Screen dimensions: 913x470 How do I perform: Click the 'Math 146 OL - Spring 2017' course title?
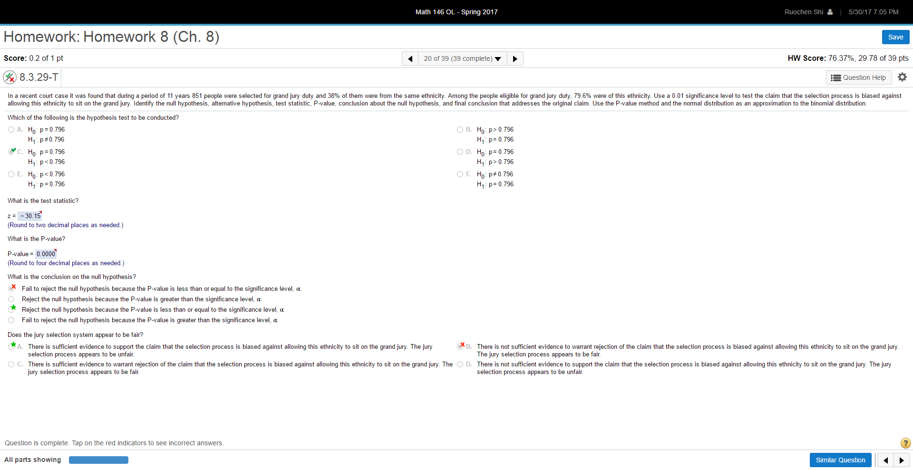tap(456, 12)
